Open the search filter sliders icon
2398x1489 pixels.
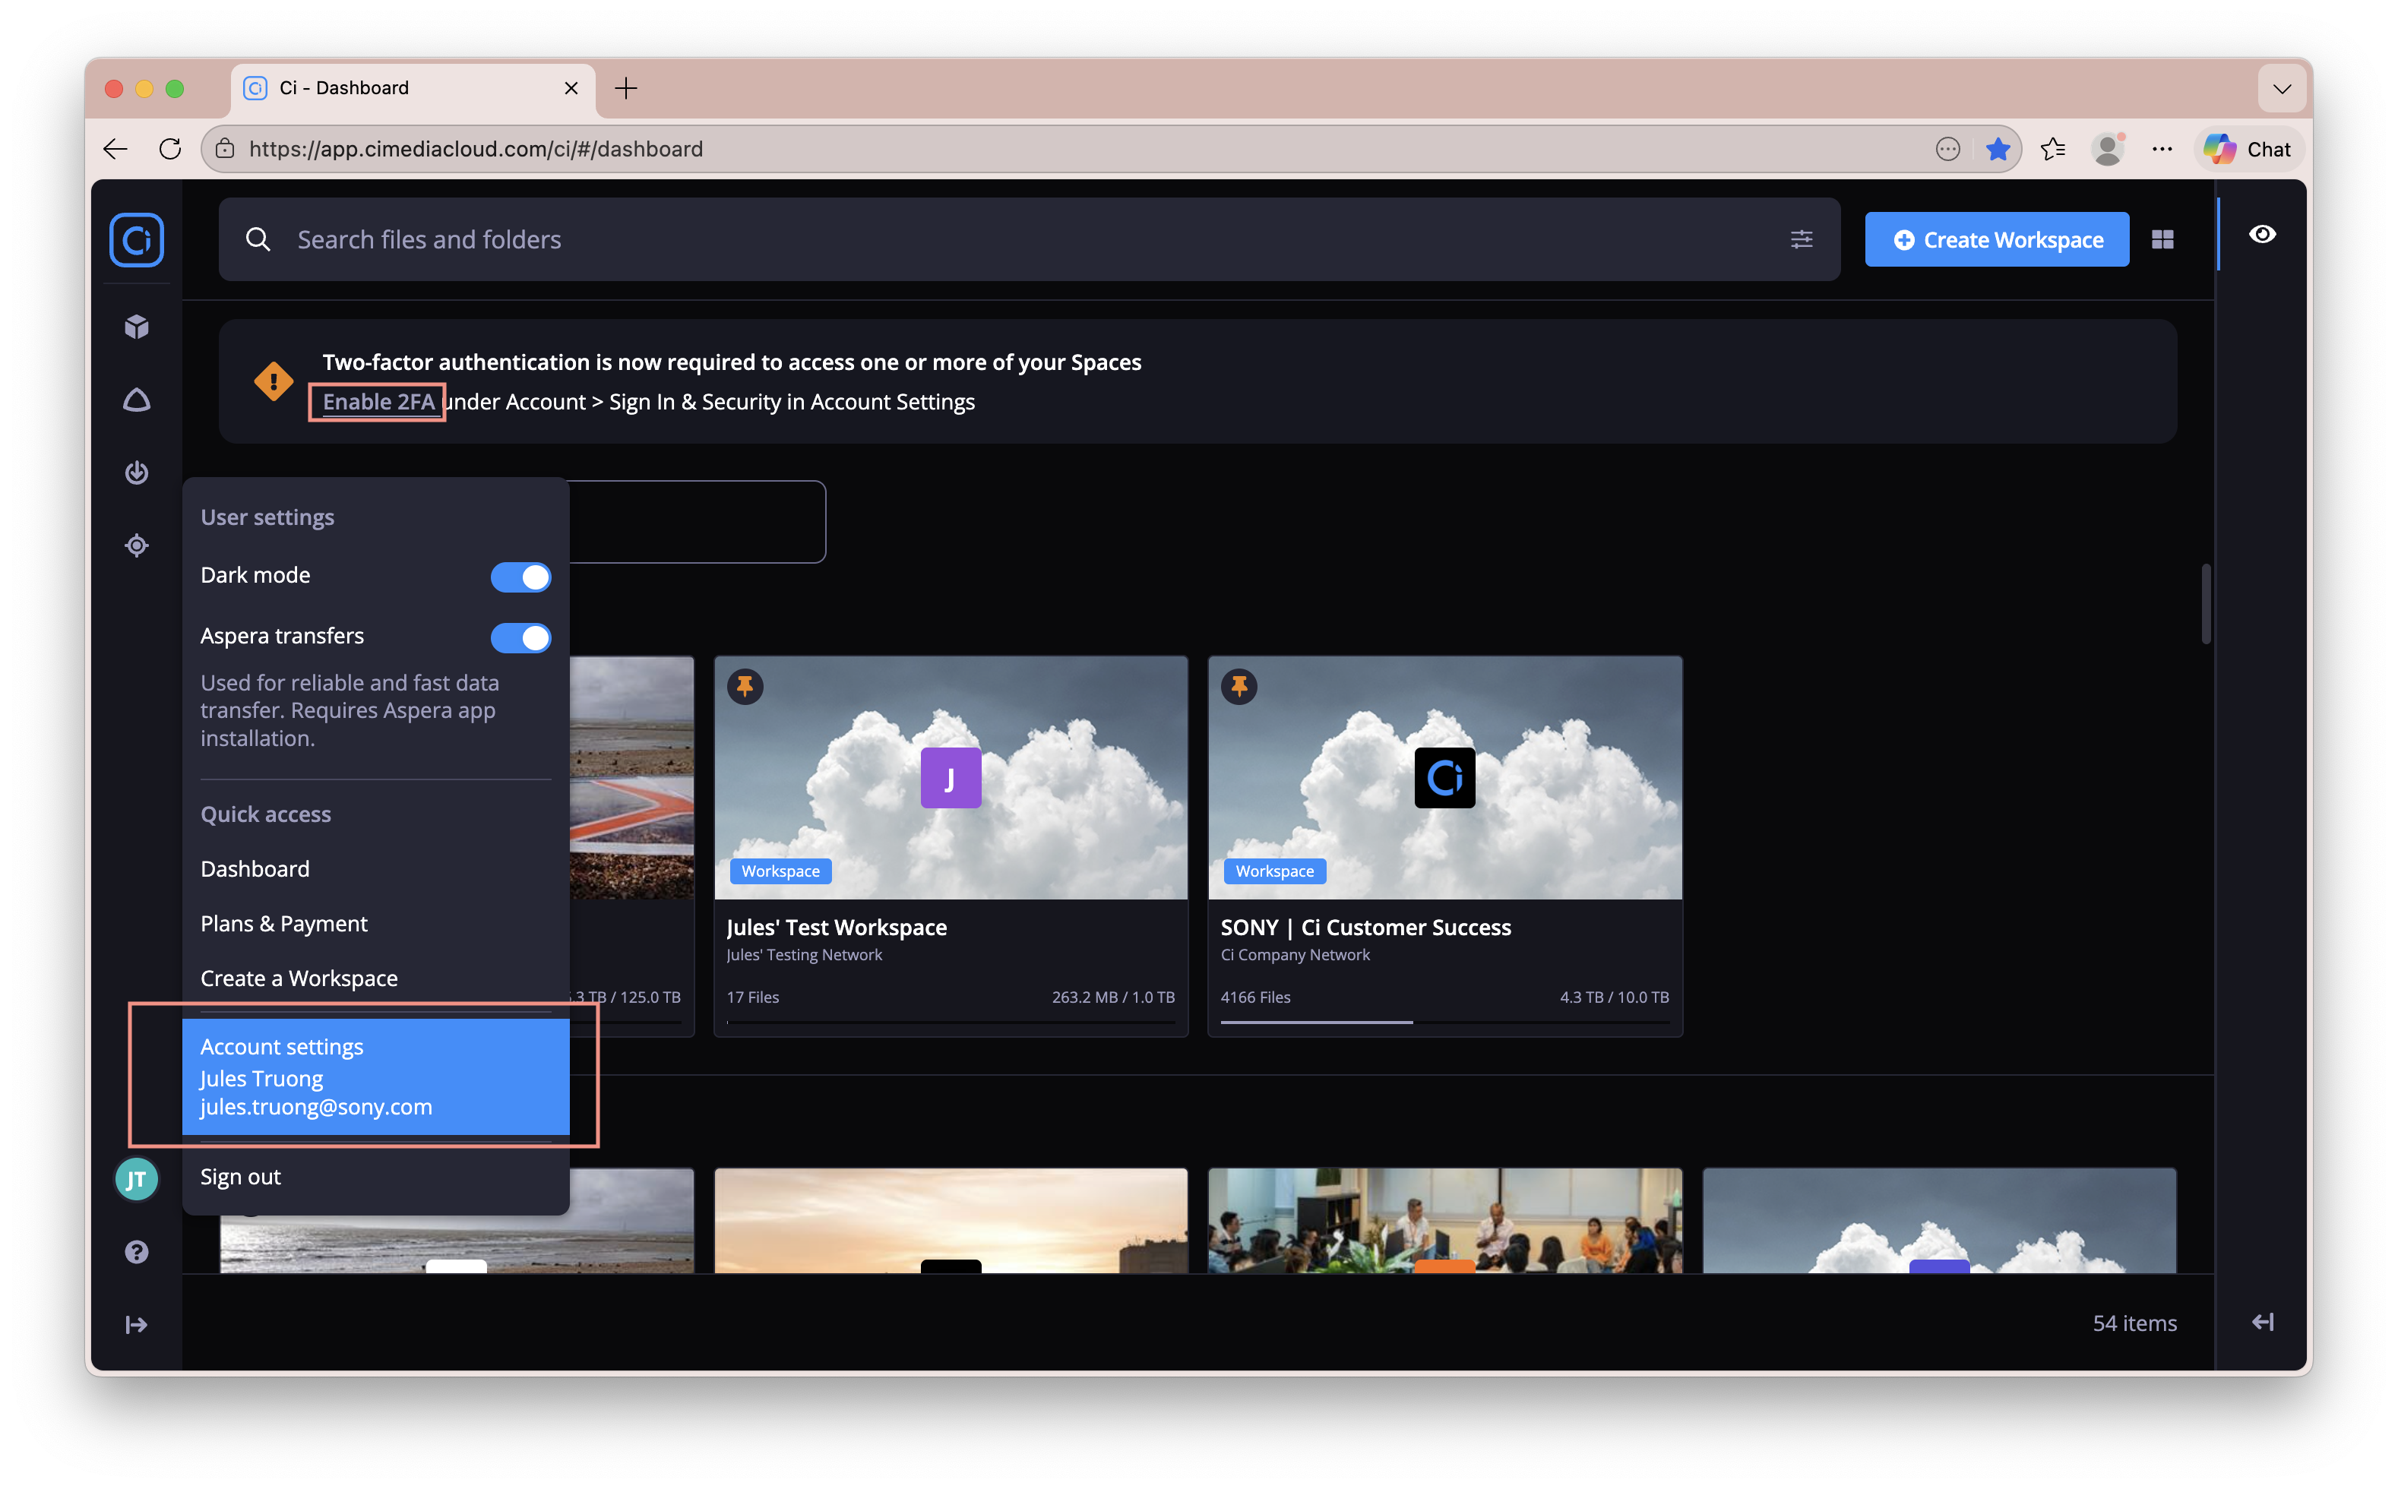(x=1800, y=239)
